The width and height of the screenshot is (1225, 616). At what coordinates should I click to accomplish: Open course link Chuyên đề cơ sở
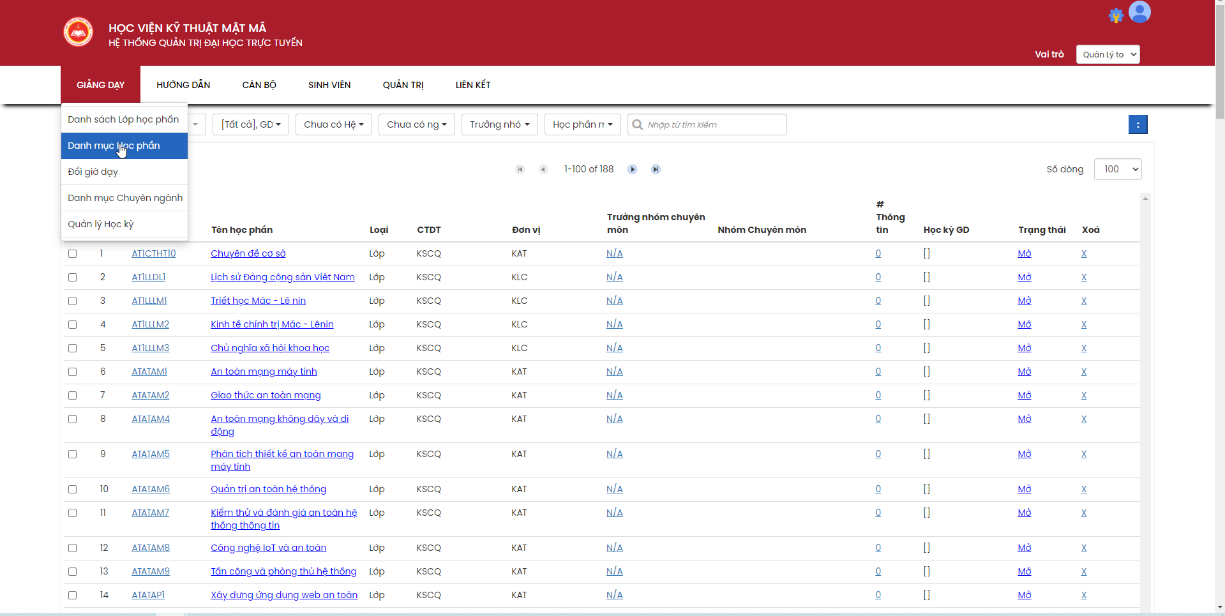click(x=248, y=253)
